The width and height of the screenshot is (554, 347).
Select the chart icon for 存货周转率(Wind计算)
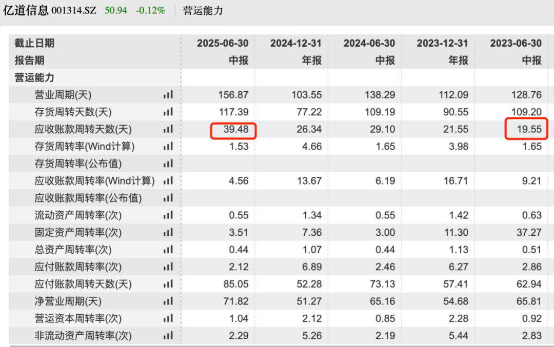tap(167, 147)
